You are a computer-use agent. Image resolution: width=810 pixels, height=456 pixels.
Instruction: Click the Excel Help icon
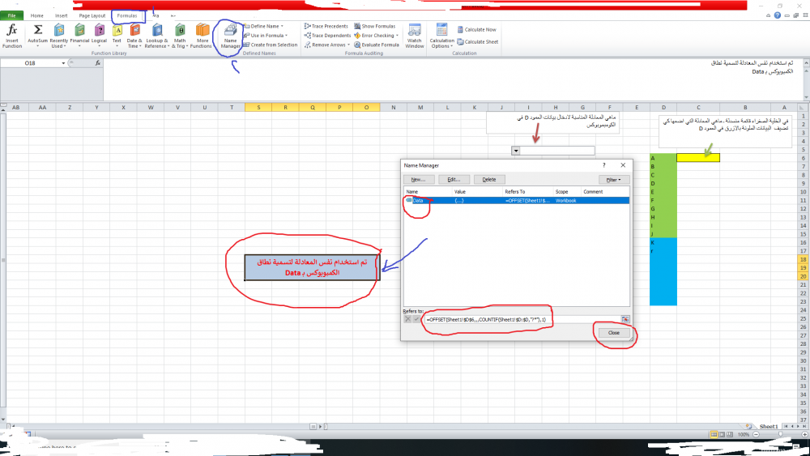point(778,15)
